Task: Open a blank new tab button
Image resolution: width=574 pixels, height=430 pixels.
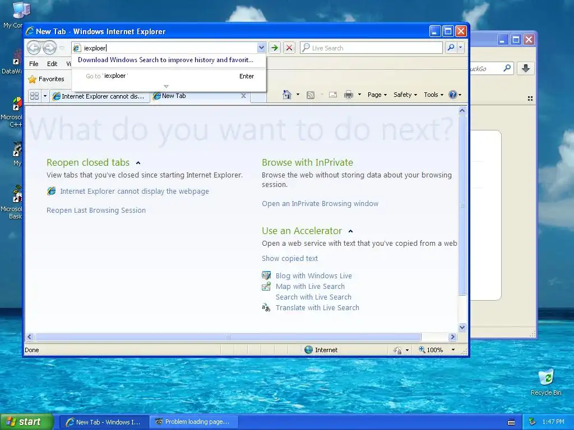Action: 258,97
